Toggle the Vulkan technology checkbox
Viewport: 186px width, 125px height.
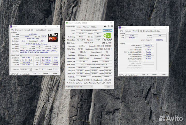tap(77, 83)
